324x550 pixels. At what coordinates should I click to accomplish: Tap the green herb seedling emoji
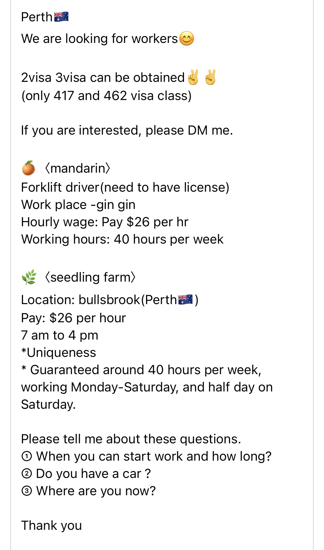pos(29,277)
